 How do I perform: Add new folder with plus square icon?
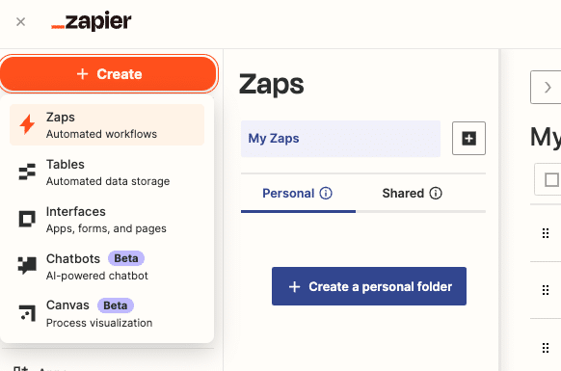coord(468,139)
